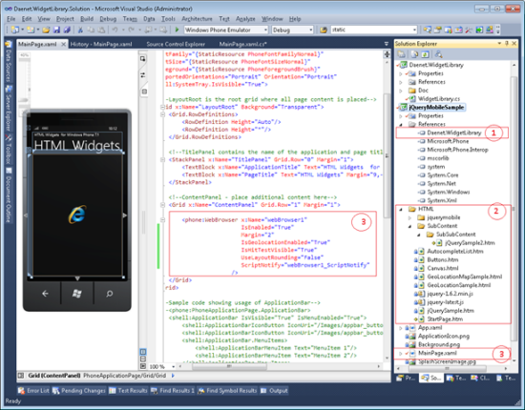Image resolution: width=525 pixels, height=410 pixels.
Task: Click the New Project toolbar icon
Action: point(14,30)
